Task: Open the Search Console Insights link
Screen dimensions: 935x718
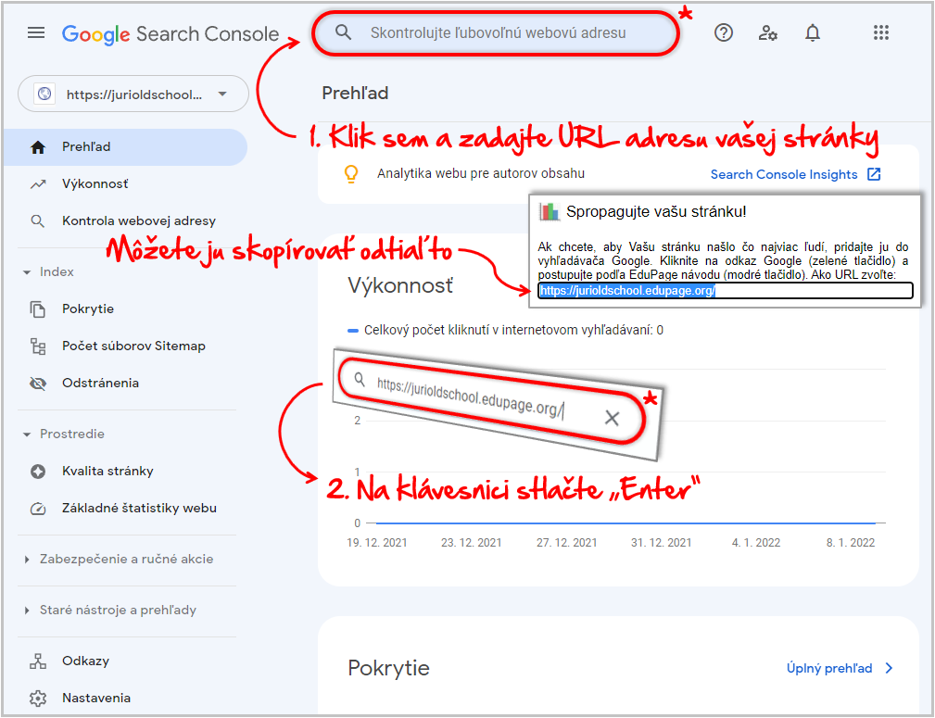Action: (795, 175)
